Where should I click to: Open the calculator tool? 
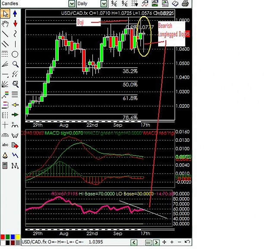click(x=5, y=166)
